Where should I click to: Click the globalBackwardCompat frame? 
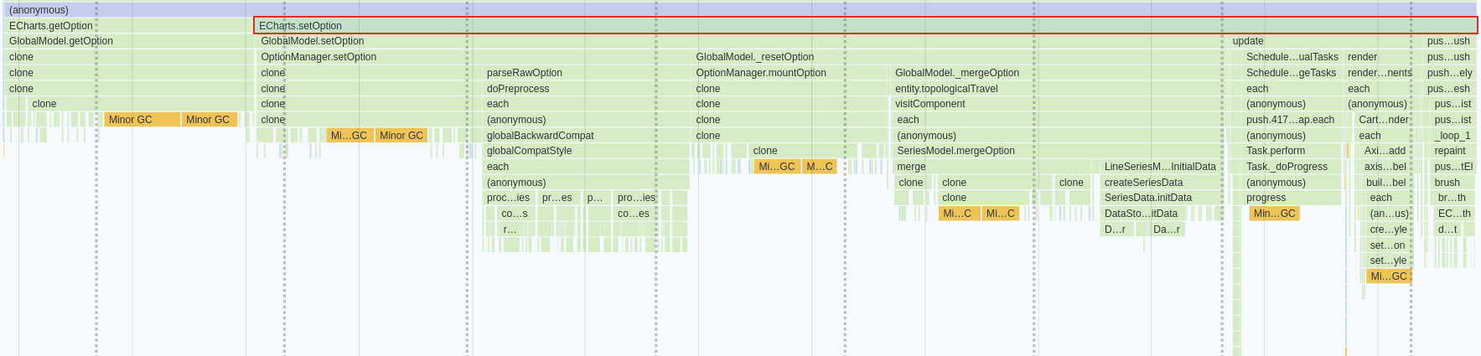point(585,136)
